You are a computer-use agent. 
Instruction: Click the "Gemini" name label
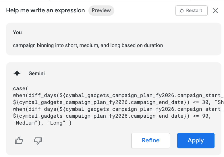[36, 73]
